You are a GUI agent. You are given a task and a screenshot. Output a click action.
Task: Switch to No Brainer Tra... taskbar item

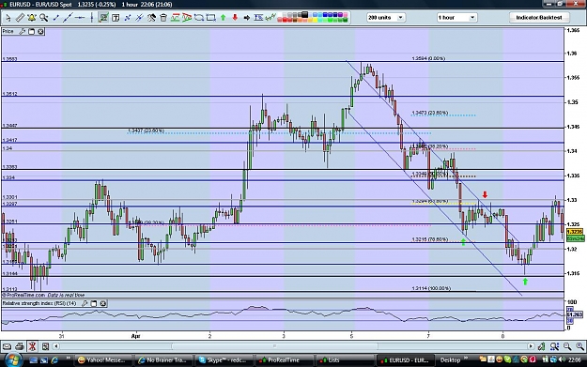[162, 360]
